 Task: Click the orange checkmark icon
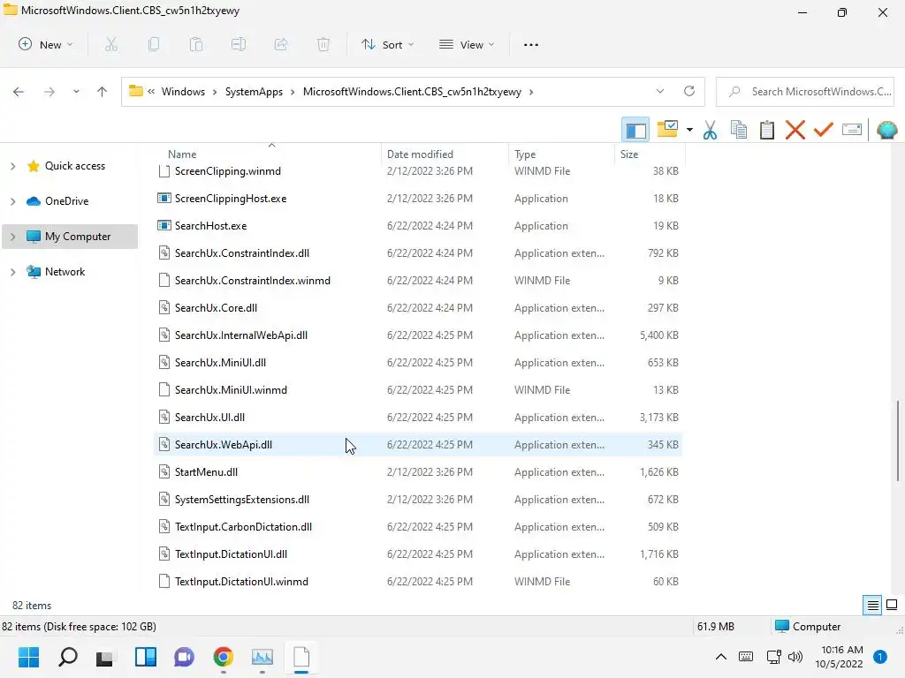click(824, 130)
